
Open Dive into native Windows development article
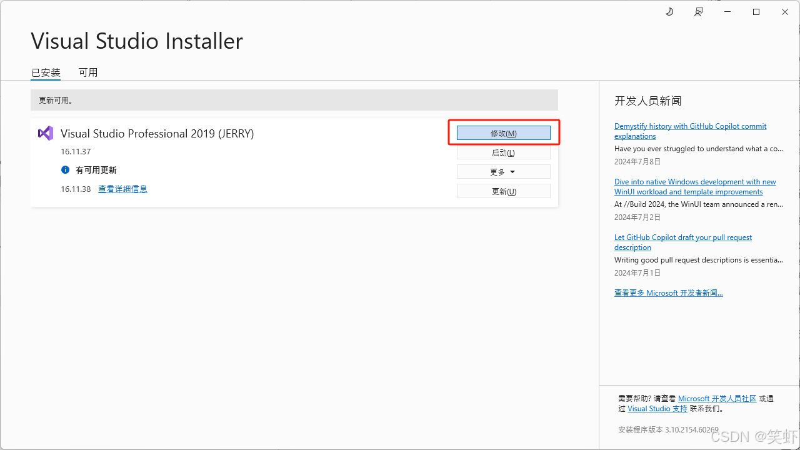pyautogui.click(x=695, y=187)
